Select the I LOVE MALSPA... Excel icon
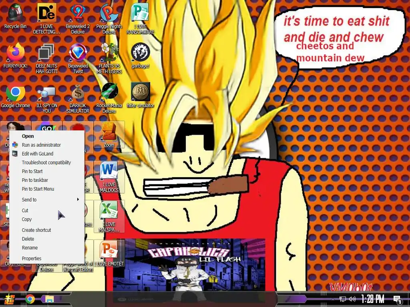 (109, 217)
